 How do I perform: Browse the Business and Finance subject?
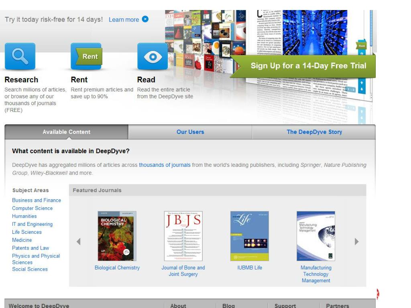pyautogui.click(x=37, y=200)
